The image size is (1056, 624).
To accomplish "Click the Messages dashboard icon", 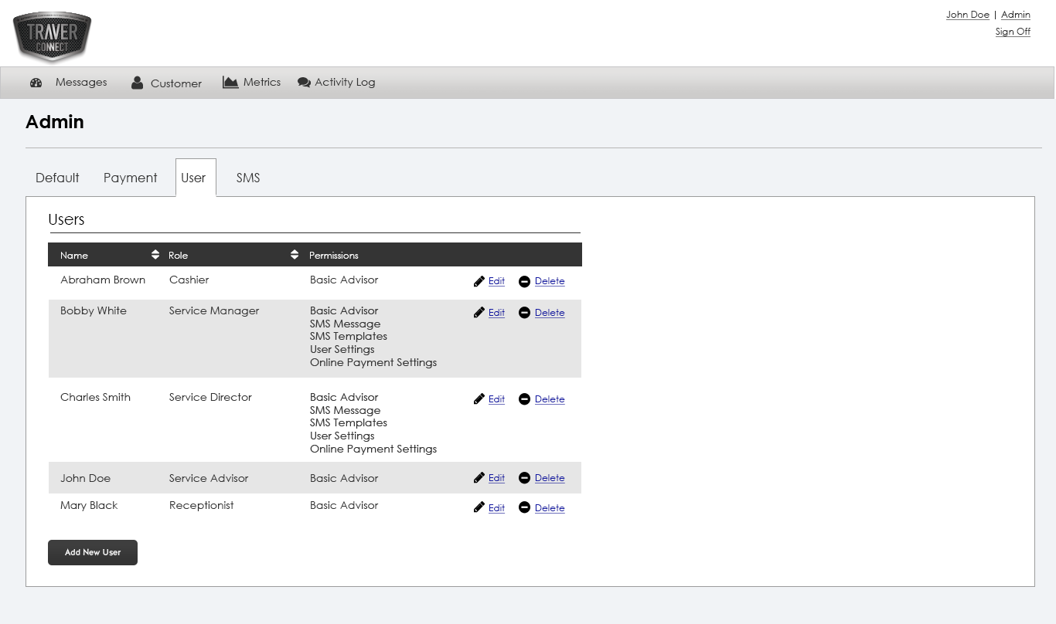I will (36, 83).
